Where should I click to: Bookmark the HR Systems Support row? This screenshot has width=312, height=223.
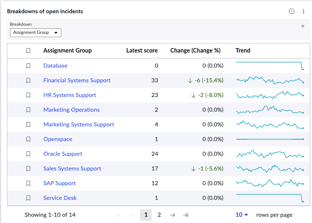28,95
